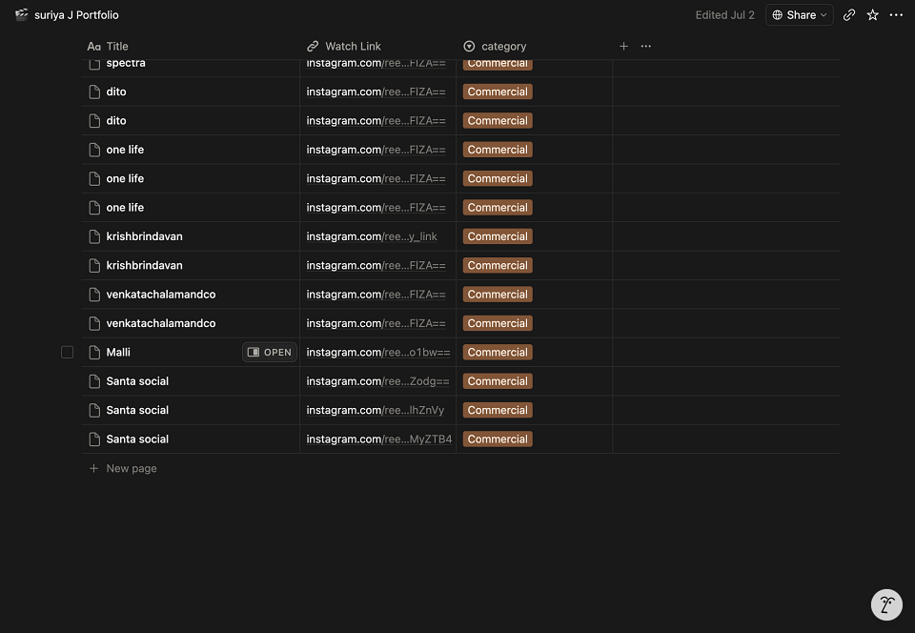
Task: Click the page icon of the first one life row
Action: [x=94, y=150]
